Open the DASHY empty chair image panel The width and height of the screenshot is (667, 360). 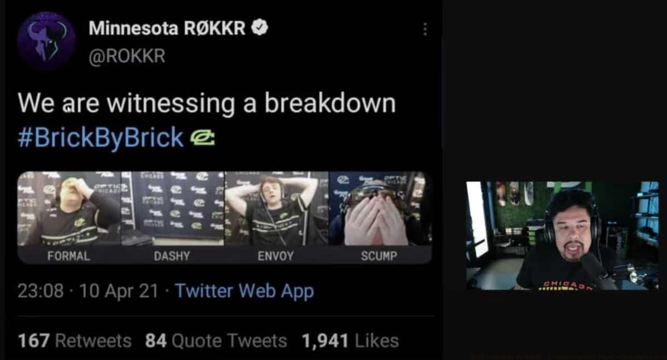173,209
